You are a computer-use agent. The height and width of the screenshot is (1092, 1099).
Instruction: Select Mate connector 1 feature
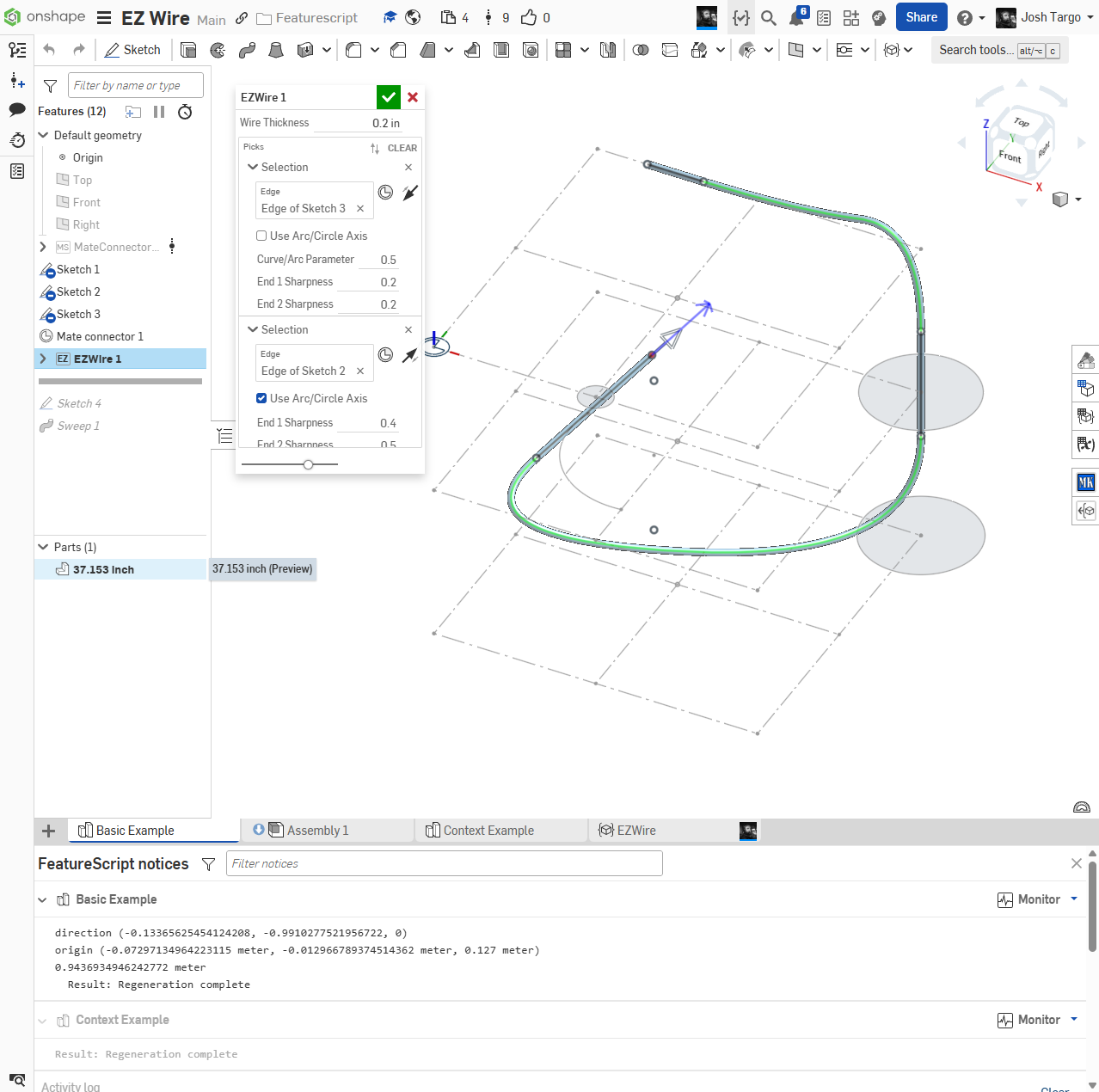100,336
